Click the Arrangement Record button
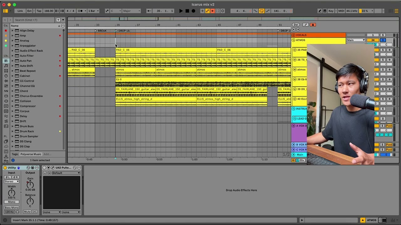Screen dimensions: 401x225 [x=193, y=11]
